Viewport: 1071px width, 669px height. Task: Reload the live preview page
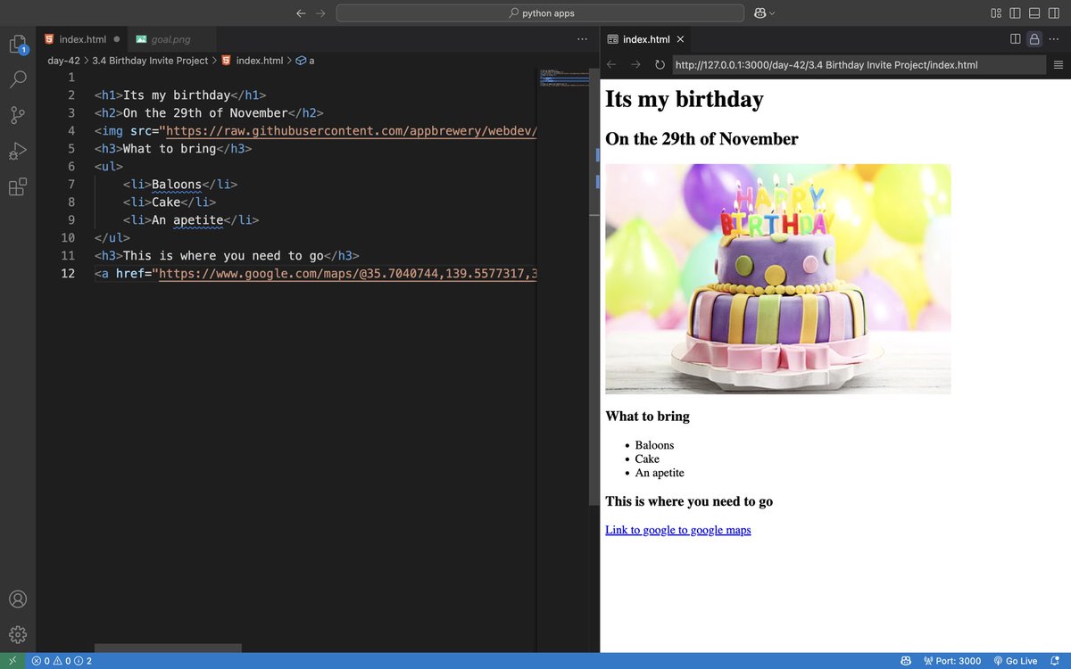click(660, 64)
